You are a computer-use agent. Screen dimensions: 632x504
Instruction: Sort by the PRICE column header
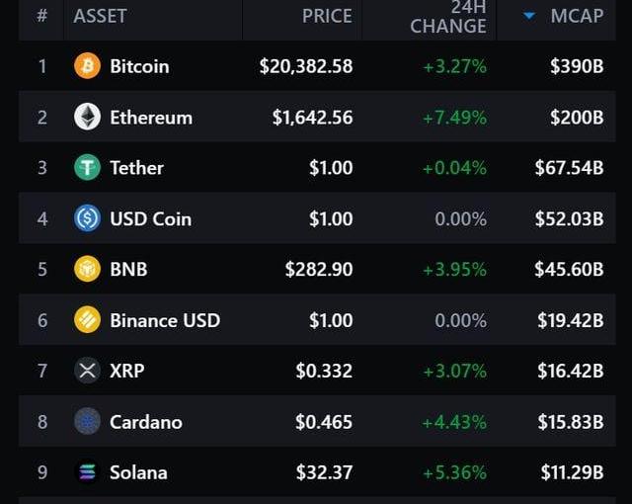[327, 16]
